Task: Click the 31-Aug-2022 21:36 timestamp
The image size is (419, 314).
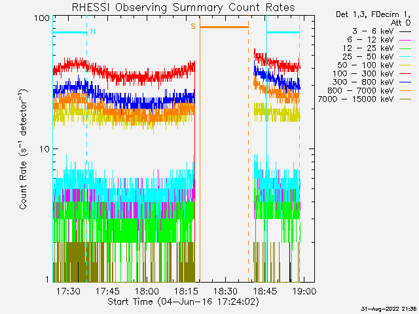Action: pos(389,309)
